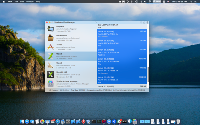
Task: Open the Window menu
Action: 30,1
